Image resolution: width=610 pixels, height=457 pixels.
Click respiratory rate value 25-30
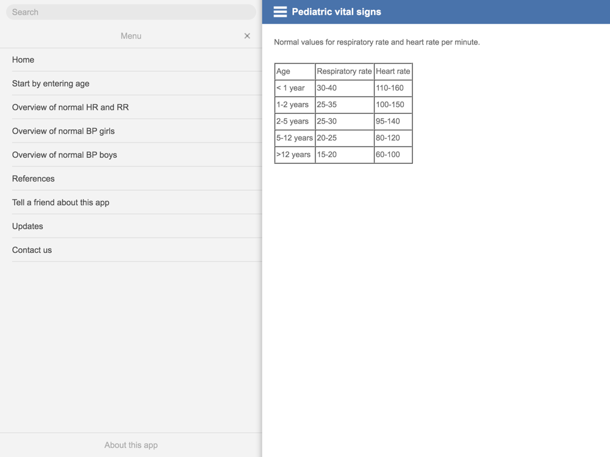[x=345, y=121]
